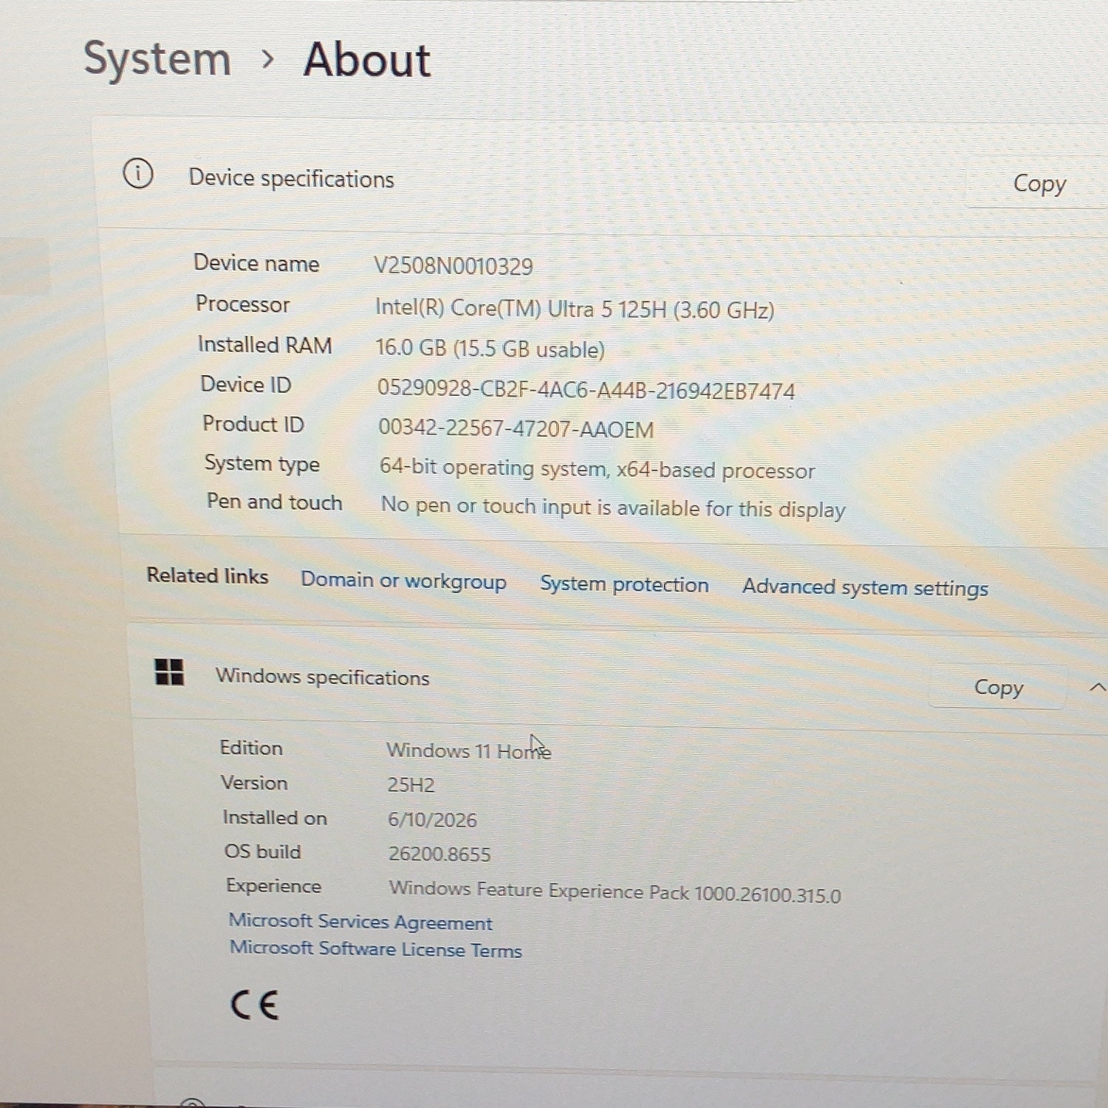The height and width of the screenshot is (1108, 1108).
Task: Click the Windows logo icon
Action: [169, 672]
